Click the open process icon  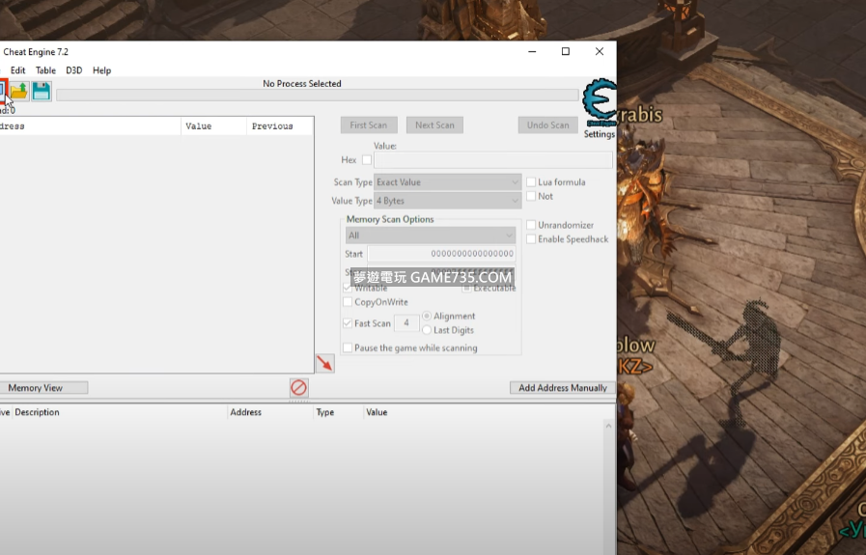tap(3, 91)
